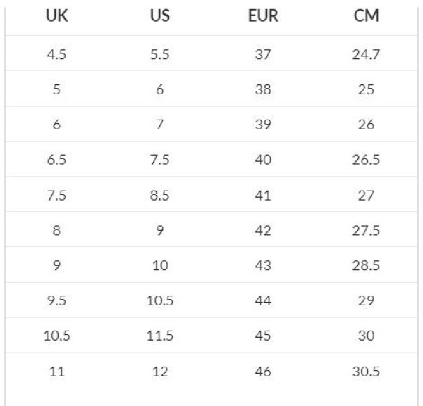Screen dimensions: 423x406
Task: Click EUR size 37 cell
Action: coord(263,54)
